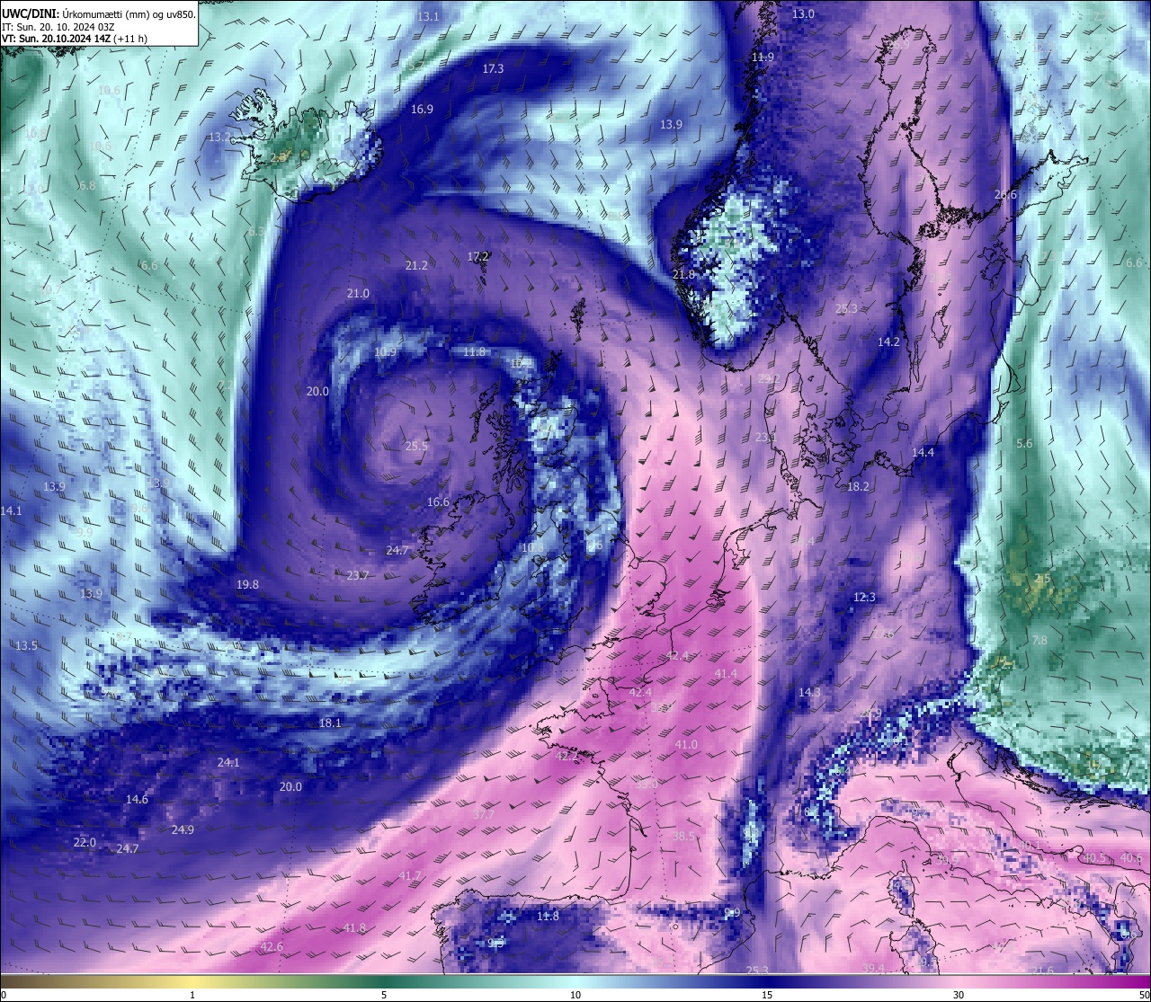Click the 23.7 value label

coord(358,575)
